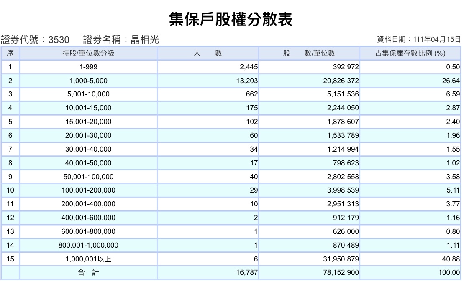The image size is (464, 289).
Task: Select the 1,000-5,000 range cell
Action: pyautogui.click(x=88, y=81)
